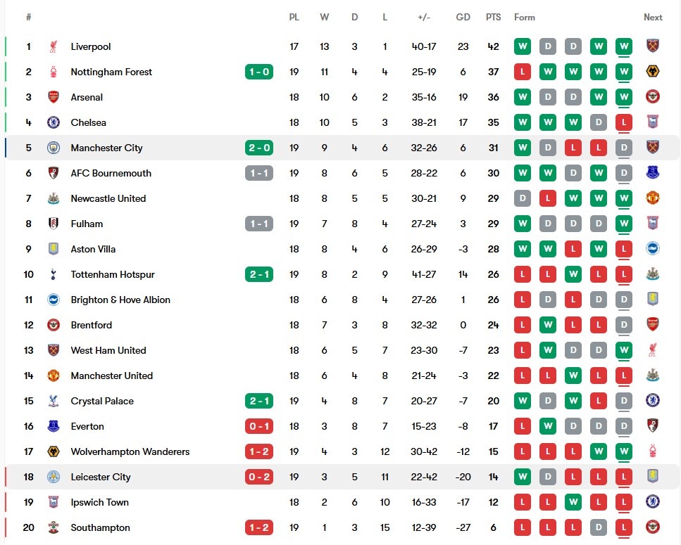This screenshot has height=545, width=681.
Task: Click Chelsea's latest red L form box
Action: 624,122
